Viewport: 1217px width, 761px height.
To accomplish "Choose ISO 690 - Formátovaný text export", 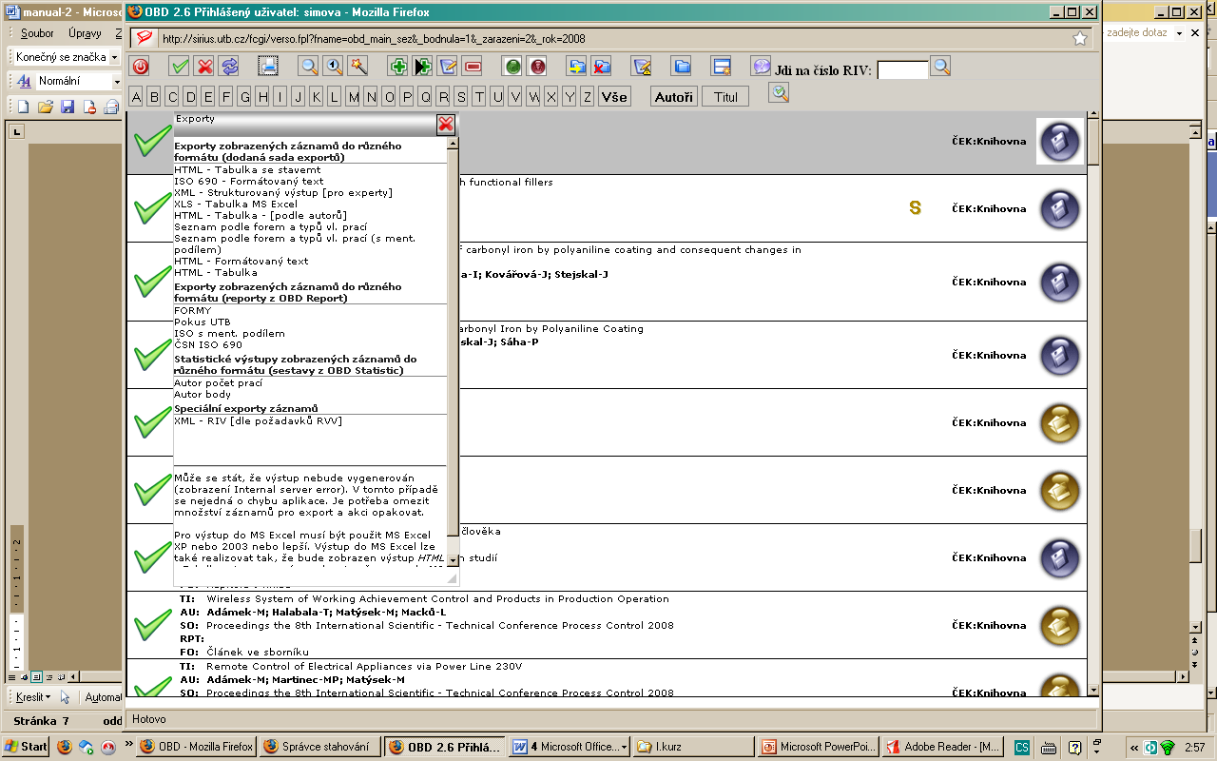I will click(x=249, y=181).
